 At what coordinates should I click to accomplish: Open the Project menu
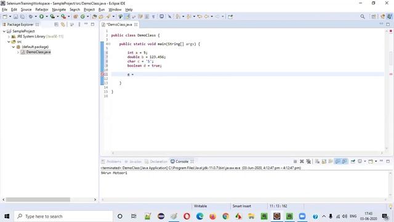pos(89,10)
